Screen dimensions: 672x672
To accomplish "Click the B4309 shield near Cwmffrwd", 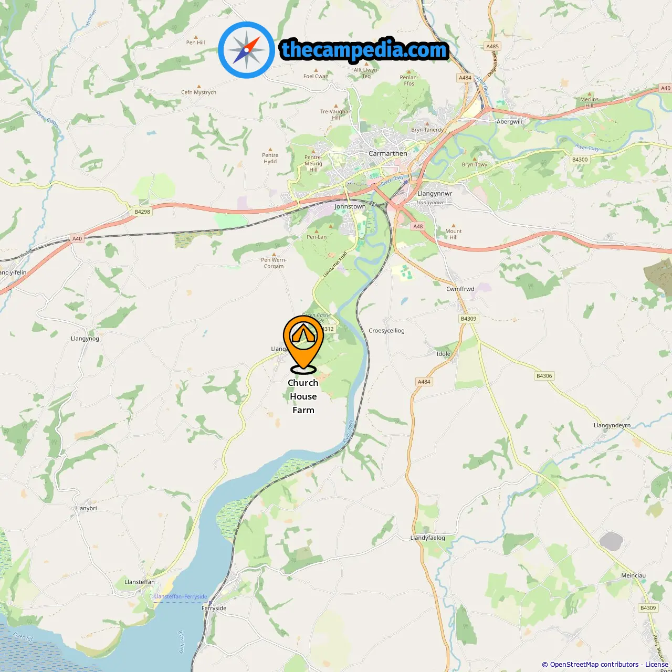I will click(468, 319).
